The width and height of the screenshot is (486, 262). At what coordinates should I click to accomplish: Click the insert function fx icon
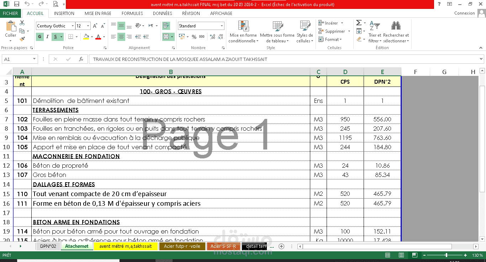[x=81, y=59]
